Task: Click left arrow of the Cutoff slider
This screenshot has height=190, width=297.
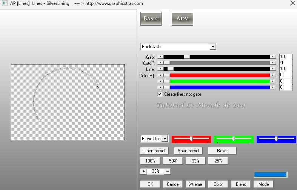Action: (160, 63)
